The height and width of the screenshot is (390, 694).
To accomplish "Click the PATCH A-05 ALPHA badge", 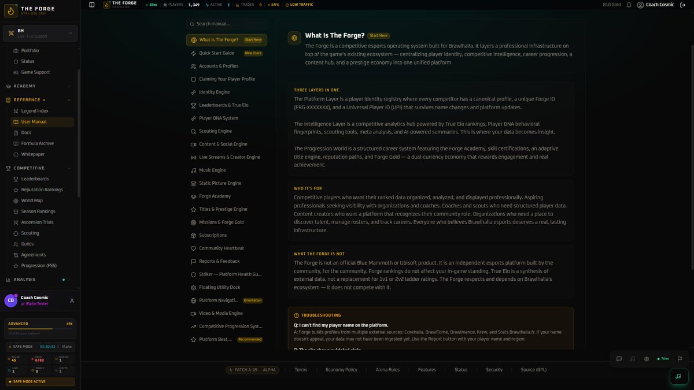I will 253,370.
